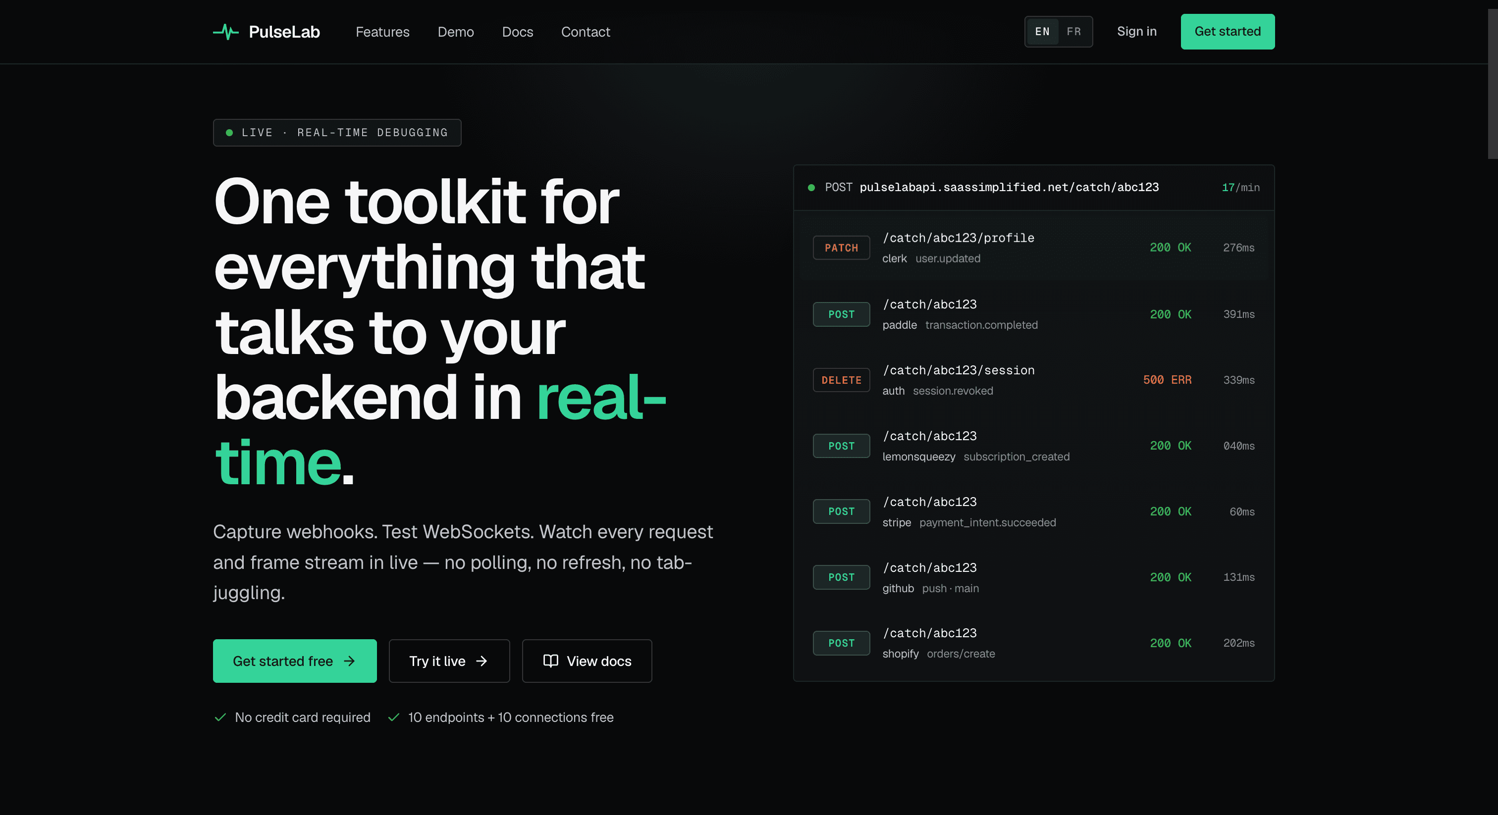Click the POST badge in github row
1498x815 pixels.
click(841, 577)
